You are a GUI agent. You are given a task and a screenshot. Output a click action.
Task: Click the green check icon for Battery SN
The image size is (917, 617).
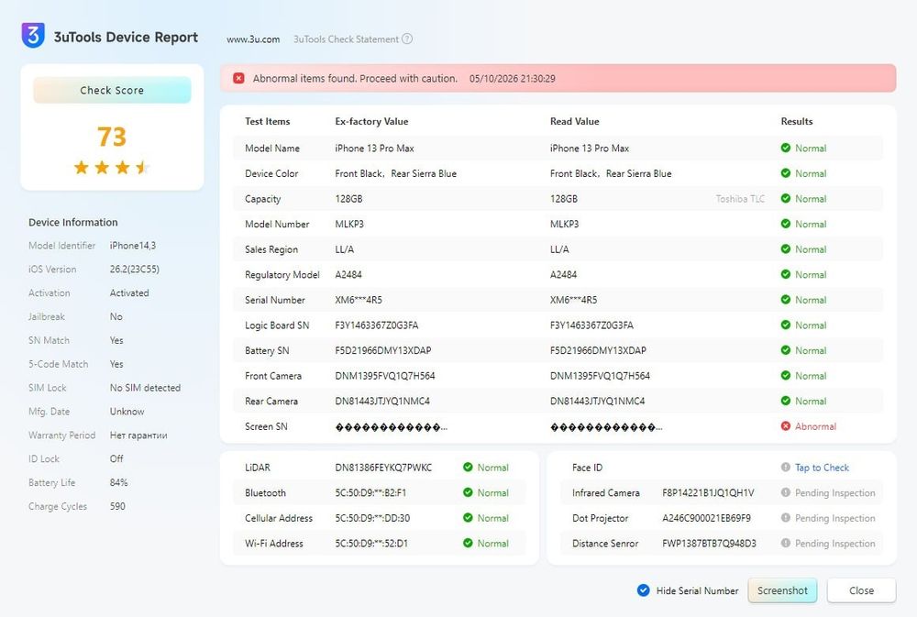(786, 350)
